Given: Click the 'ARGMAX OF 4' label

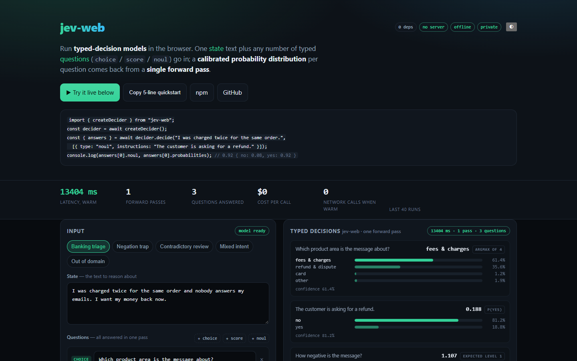Looking at the screenshot, I should 488,249.
